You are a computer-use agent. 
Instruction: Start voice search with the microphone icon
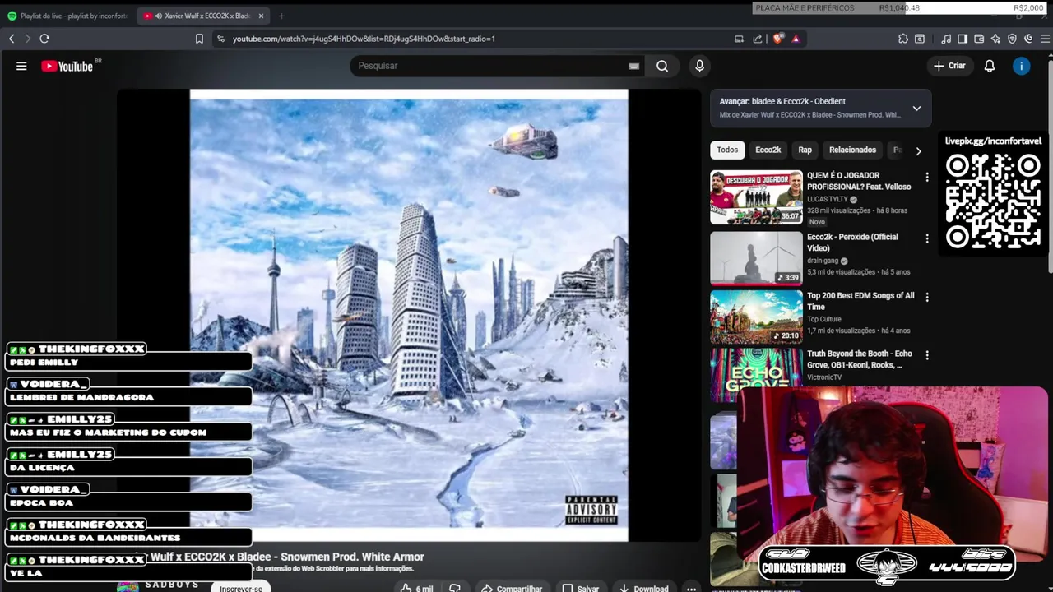pos(699,66)
